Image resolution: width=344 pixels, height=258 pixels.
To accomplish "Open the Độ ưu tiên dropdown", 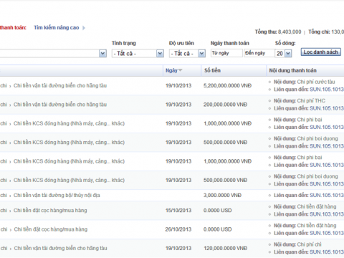I will pyautogui.click(x=187, y=53).
